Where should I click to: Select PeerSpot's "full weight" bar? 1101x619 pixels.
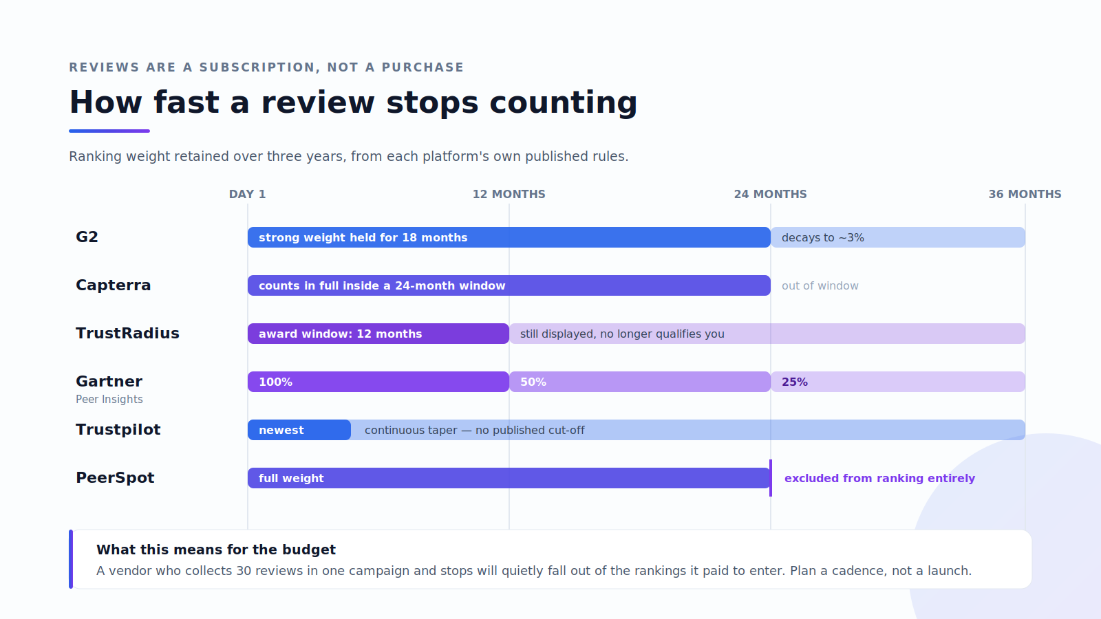(x=509, y=478)
